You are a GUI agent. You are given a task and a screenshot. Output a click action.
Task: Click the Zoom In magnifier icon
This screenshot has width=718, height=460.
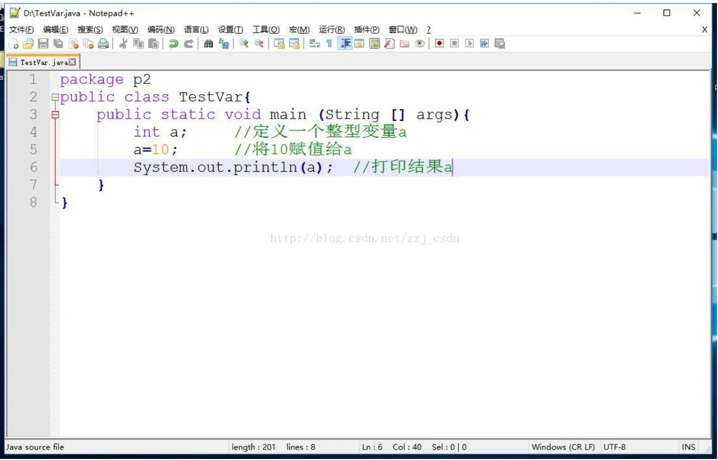[244, 44]
